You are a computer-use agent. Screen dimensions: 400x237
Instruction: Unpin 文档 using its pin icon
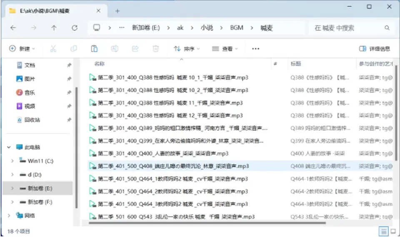(x=69, y=65)
